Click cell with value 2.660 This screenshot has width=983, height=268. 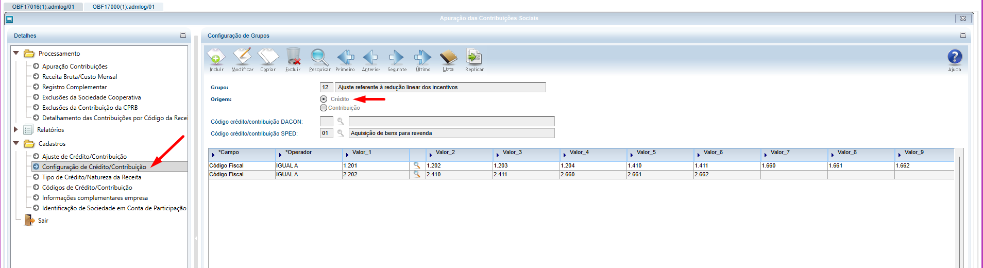pos(593,174)
